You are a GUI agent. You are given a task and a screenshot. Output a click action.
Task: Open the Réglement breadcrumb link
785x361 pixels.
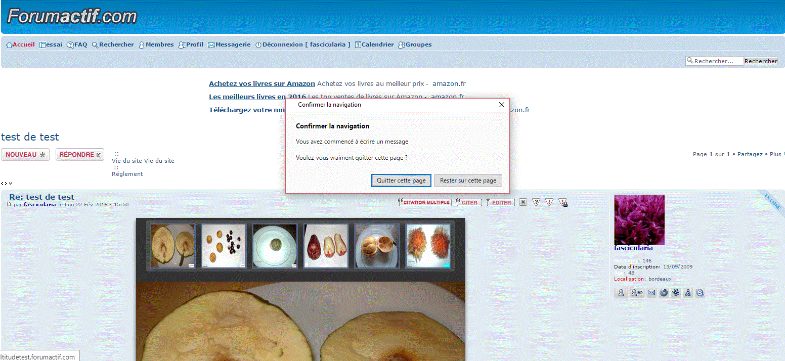127,174
